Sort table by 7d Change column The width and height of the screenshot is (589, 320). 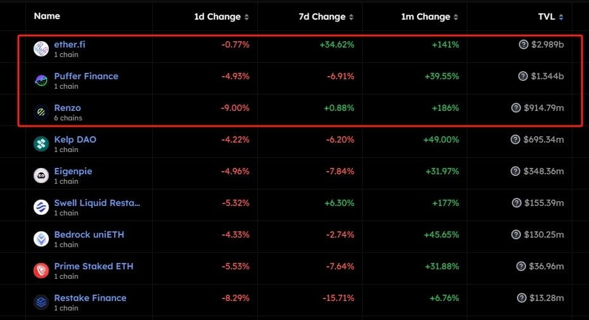[x=326, y=17]
